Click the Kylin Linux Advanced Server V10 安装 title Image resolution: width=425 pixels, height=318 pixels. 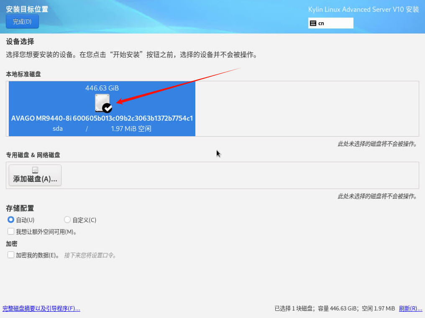[363, 9]
